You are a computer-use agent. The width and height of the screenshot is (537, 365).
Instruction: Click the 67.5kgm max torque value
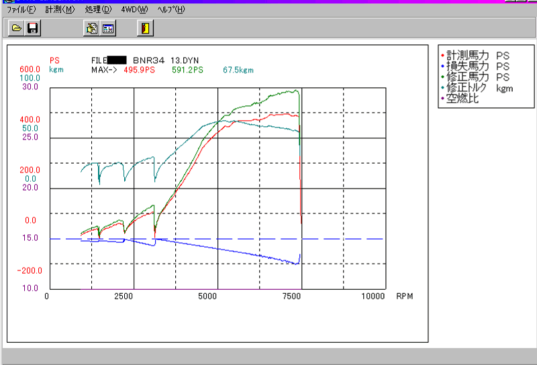pos(238,69)
